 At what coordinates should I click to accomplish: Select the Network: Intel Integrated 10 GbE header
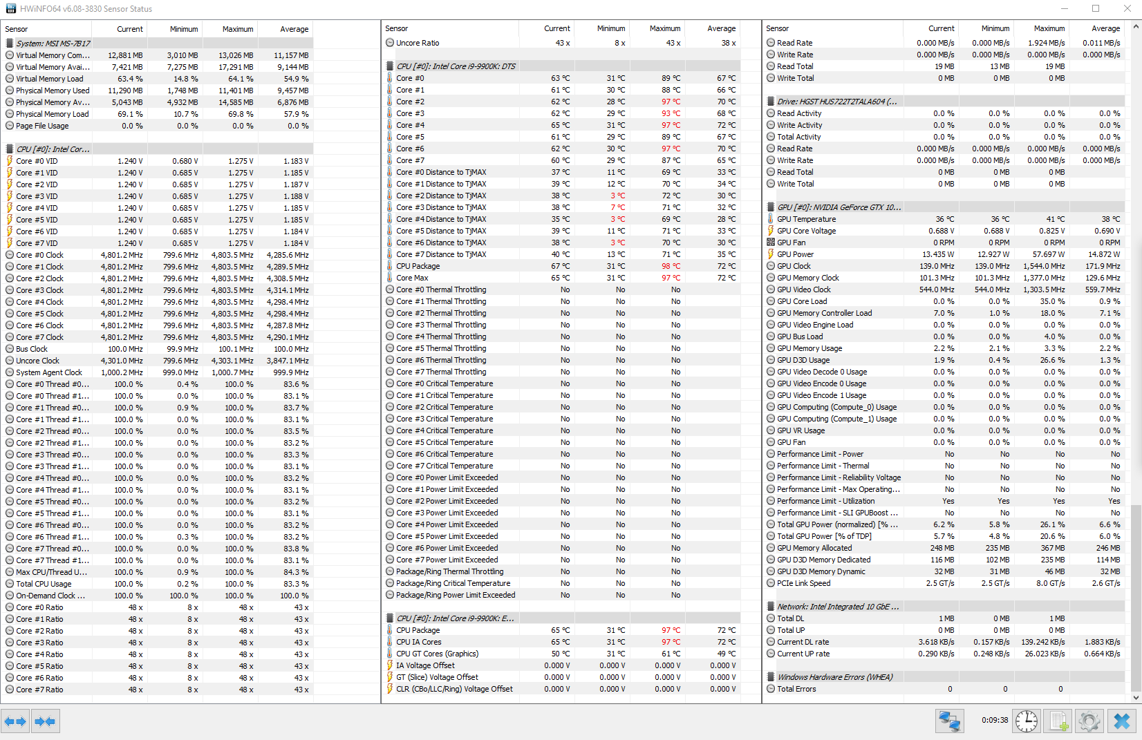tap(944, 607)
